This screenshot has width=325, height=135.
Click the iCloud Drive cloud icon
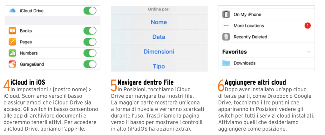(12, 11)
